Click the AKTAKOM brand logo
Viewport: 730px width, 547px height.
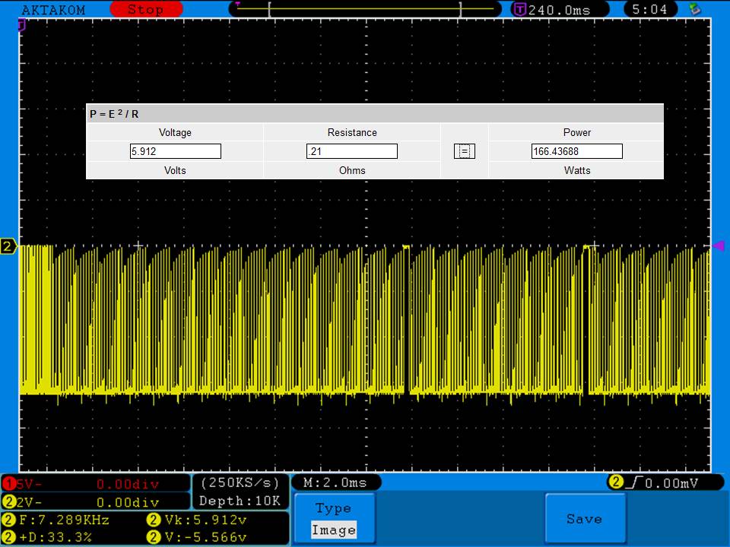point(53,10)
